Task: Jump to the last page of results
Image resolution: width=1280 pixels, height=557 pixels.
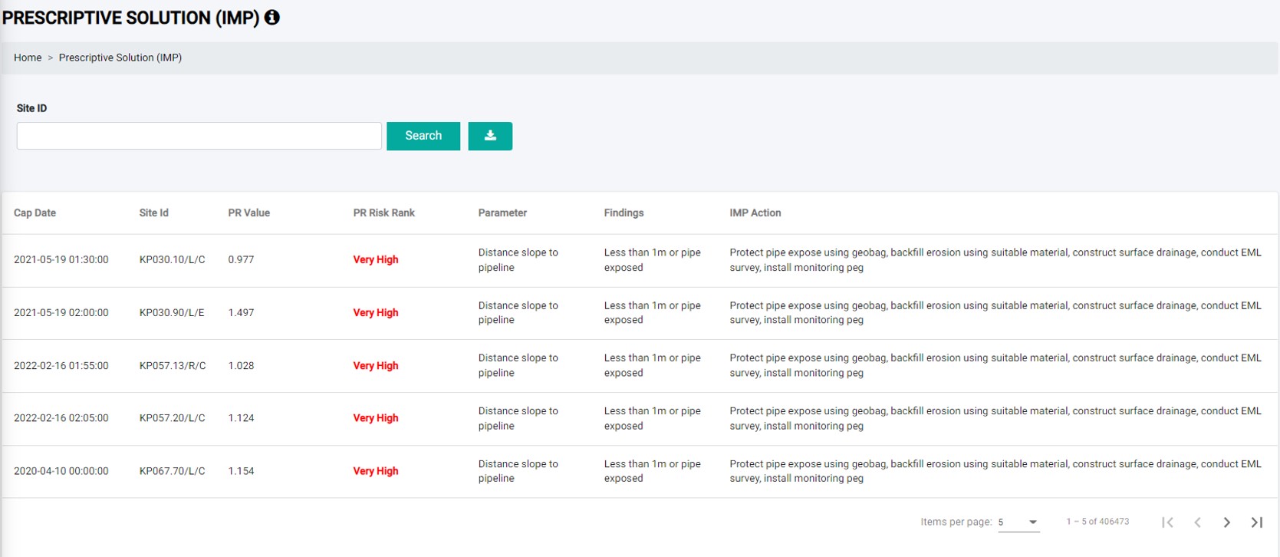Action: click(x=1256, y=522)
